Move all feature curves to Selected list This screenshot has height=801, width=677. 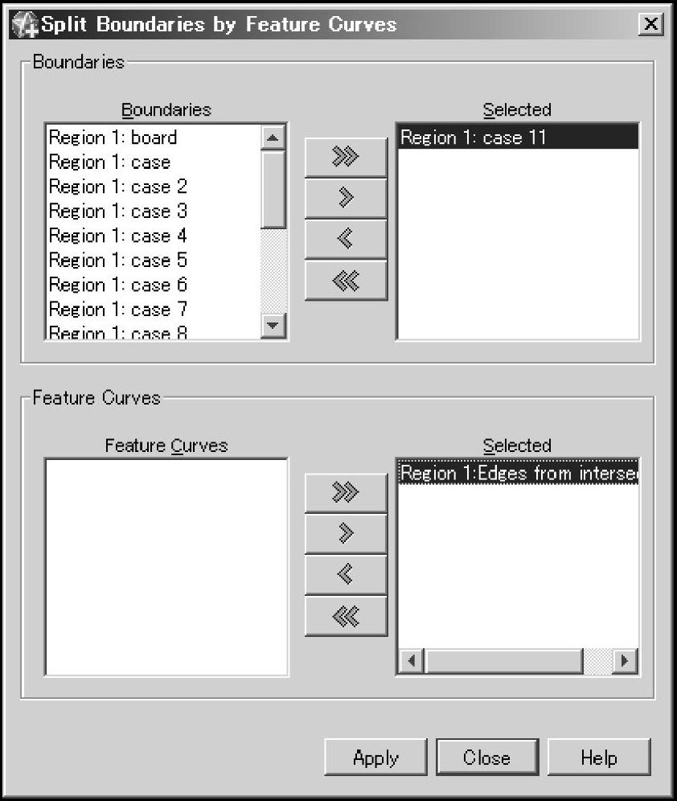pyautogui.click(x=346, y=492)
